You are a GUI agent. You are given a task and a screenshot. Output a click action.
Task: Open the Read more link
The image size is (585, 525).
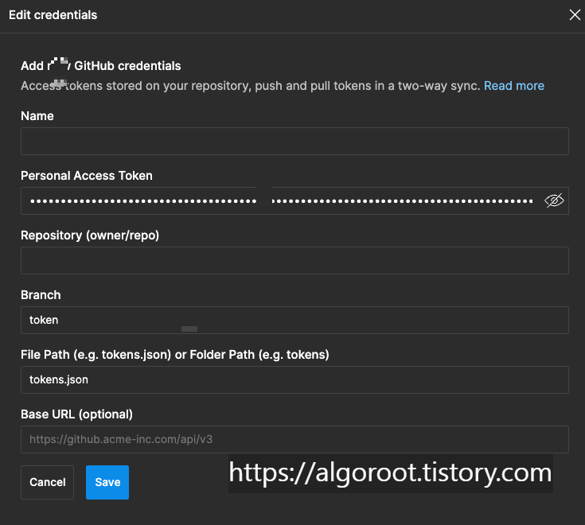(x=513, y=86)
